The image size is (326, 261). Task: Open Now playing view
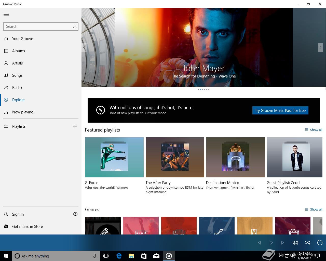[x=41, y=112]
